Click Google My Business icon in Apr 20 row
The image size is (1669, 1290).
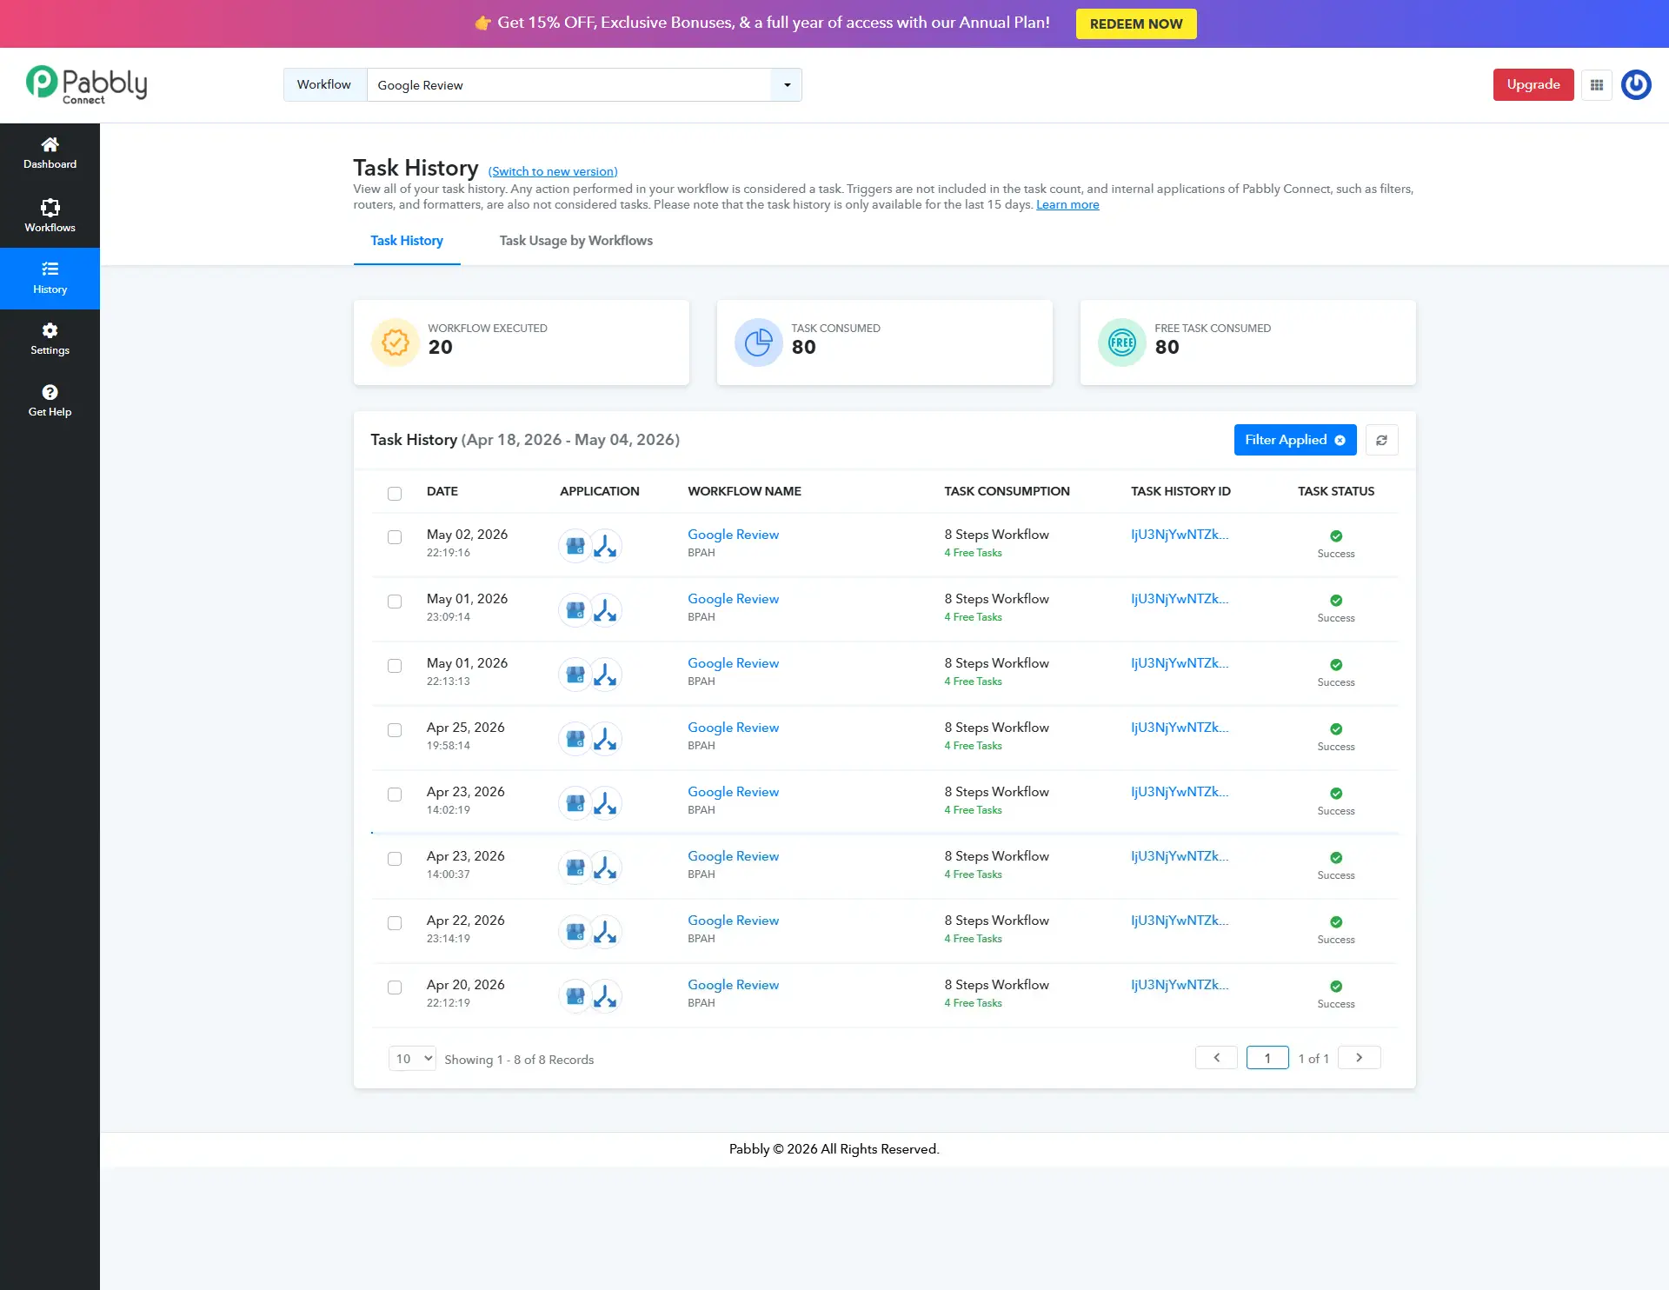click(x=575, y=996)
